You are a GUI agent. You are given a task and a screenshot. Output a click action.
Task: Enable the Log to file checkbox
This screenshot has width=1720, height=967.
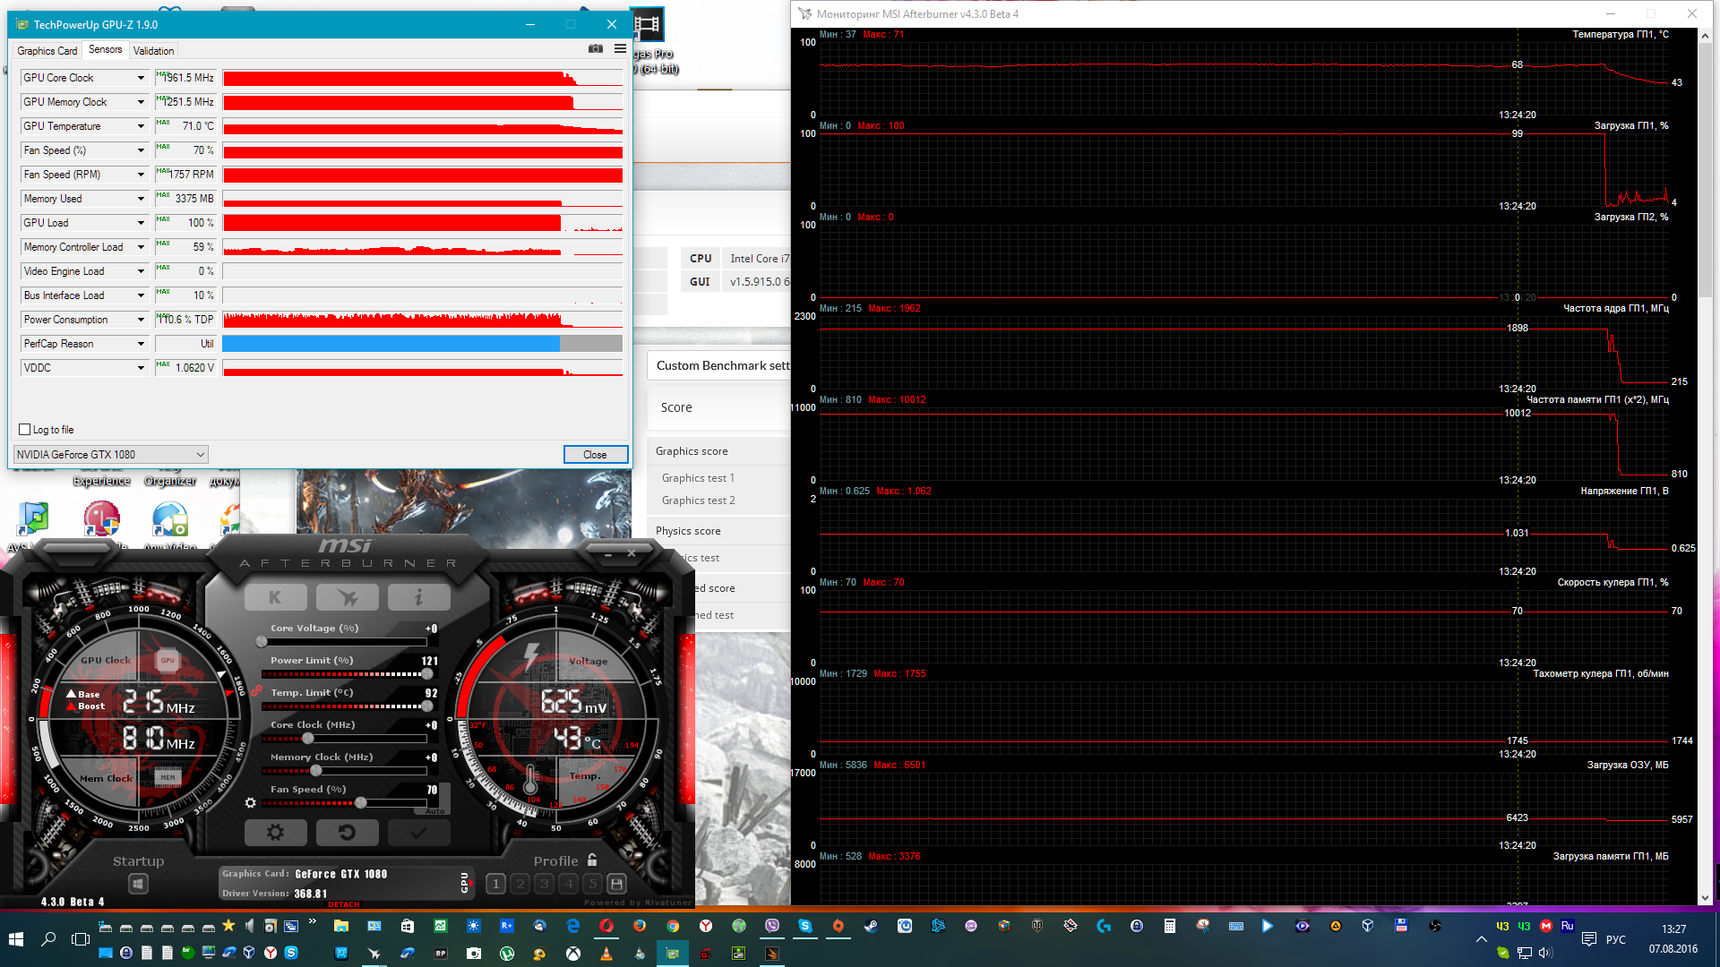point(25,430)
